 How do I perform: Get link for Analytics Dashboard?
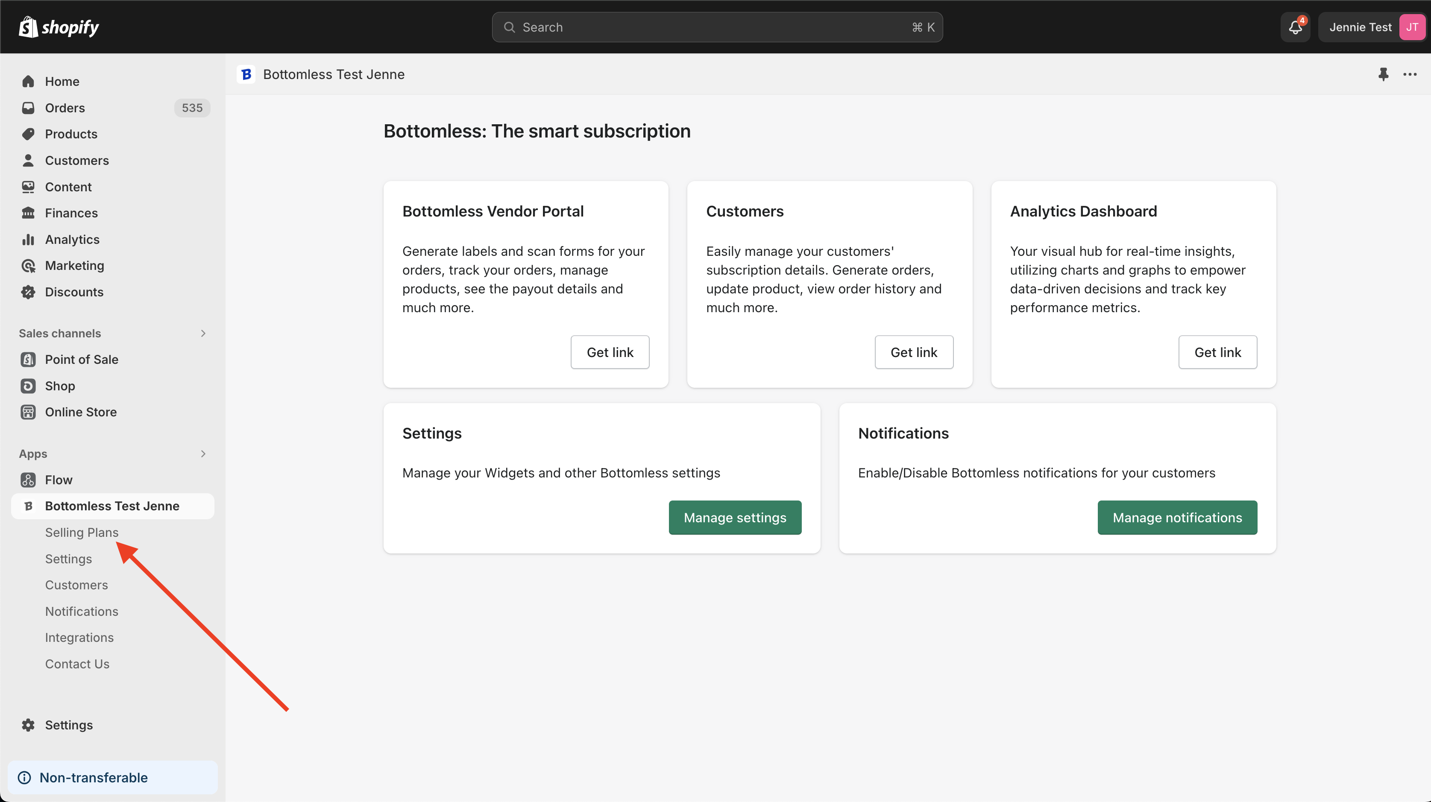point(1217,352)
